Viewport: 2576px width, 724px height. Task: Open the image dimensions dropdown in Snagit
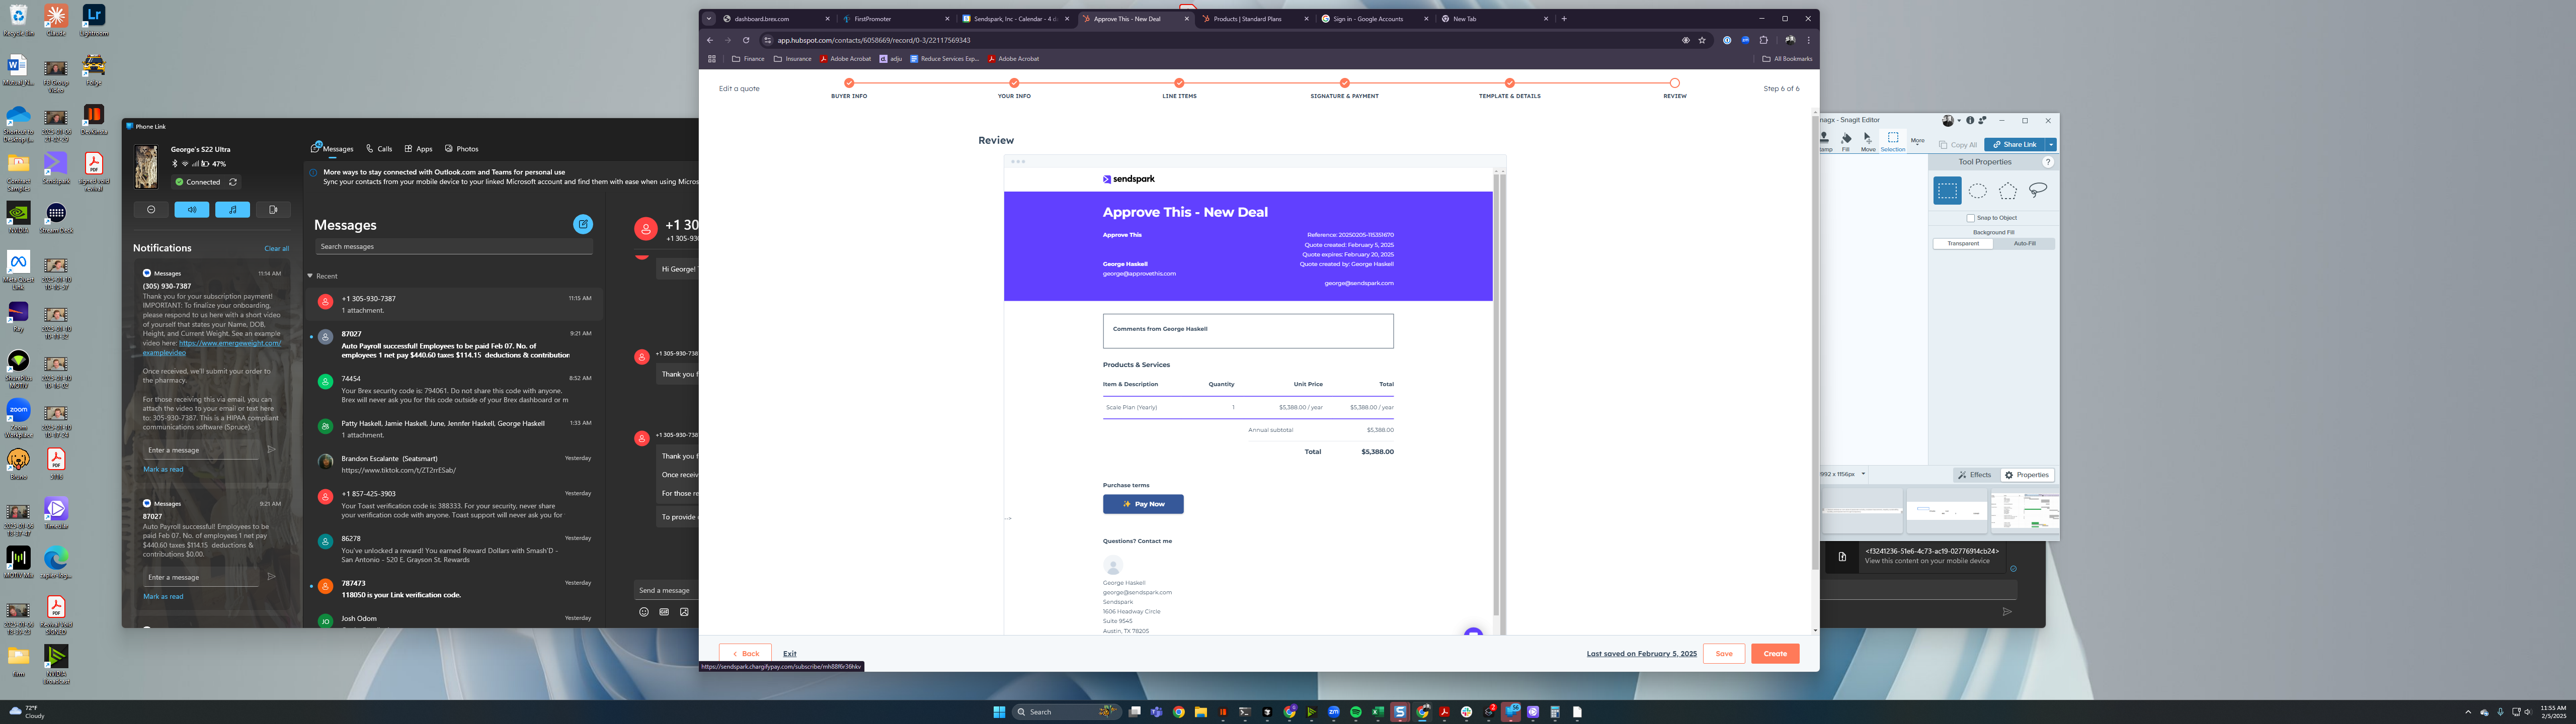pos(1864,474)
